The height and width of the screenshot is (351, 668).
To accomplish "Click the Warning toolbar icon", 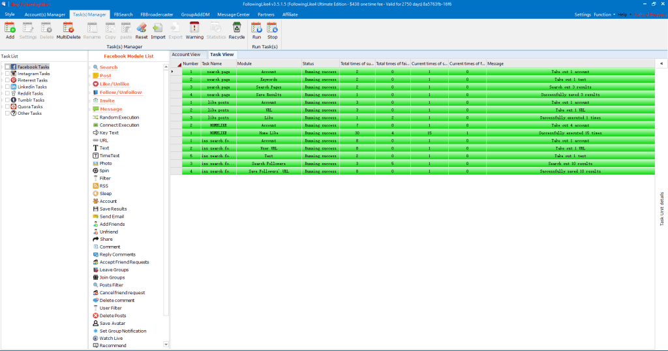I will pos(194,30).
